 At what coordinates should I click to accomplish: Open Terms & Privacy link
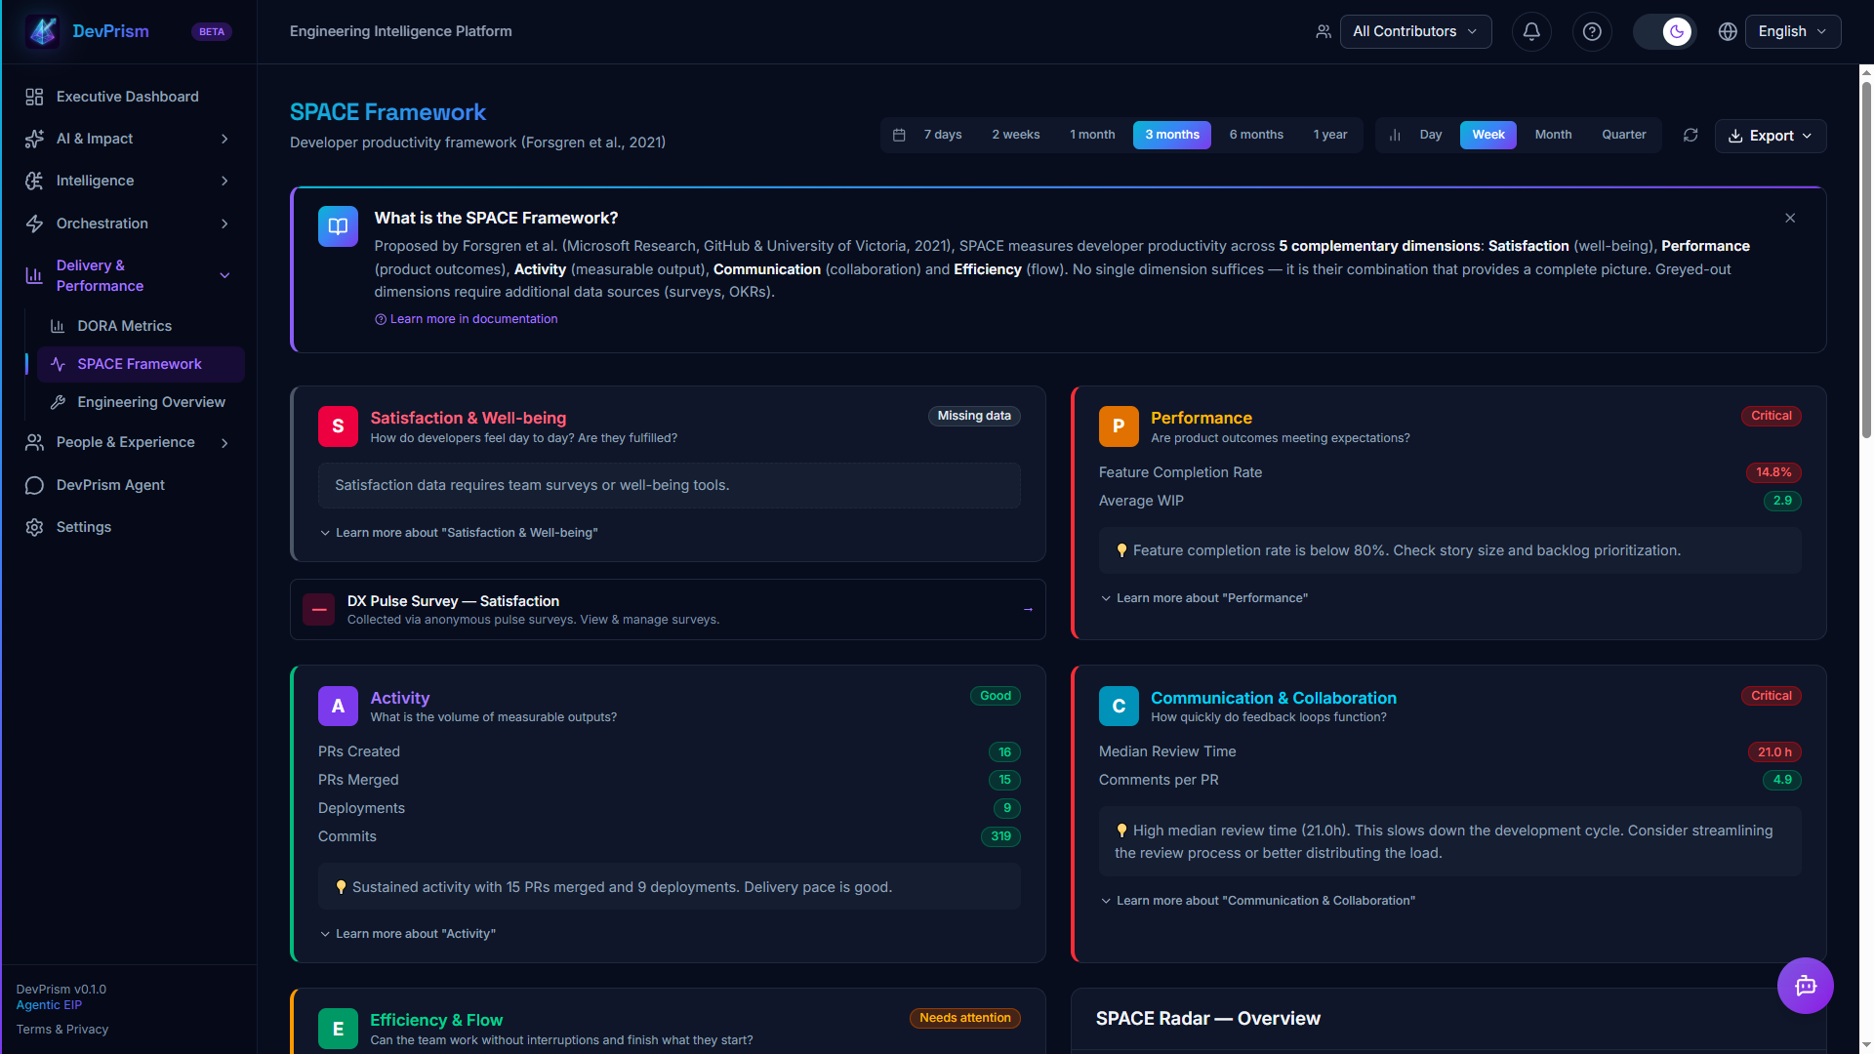(62, 1030)
